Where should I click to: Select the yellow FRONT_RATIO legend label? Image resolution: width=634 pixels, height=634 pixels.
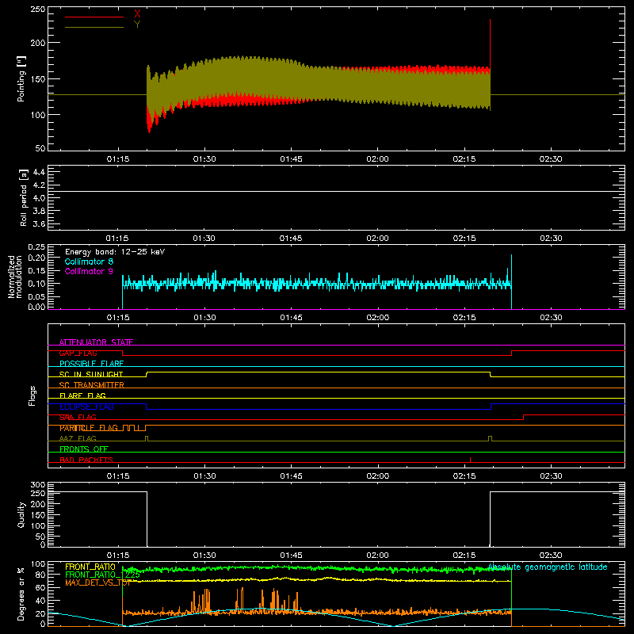90,567
